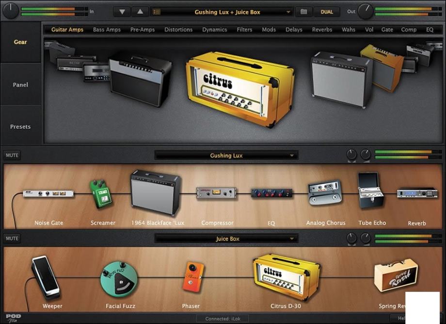Mute the Gushing Lux tone
446x324 pixels.
pyautogui.click(x=12, y=155)
